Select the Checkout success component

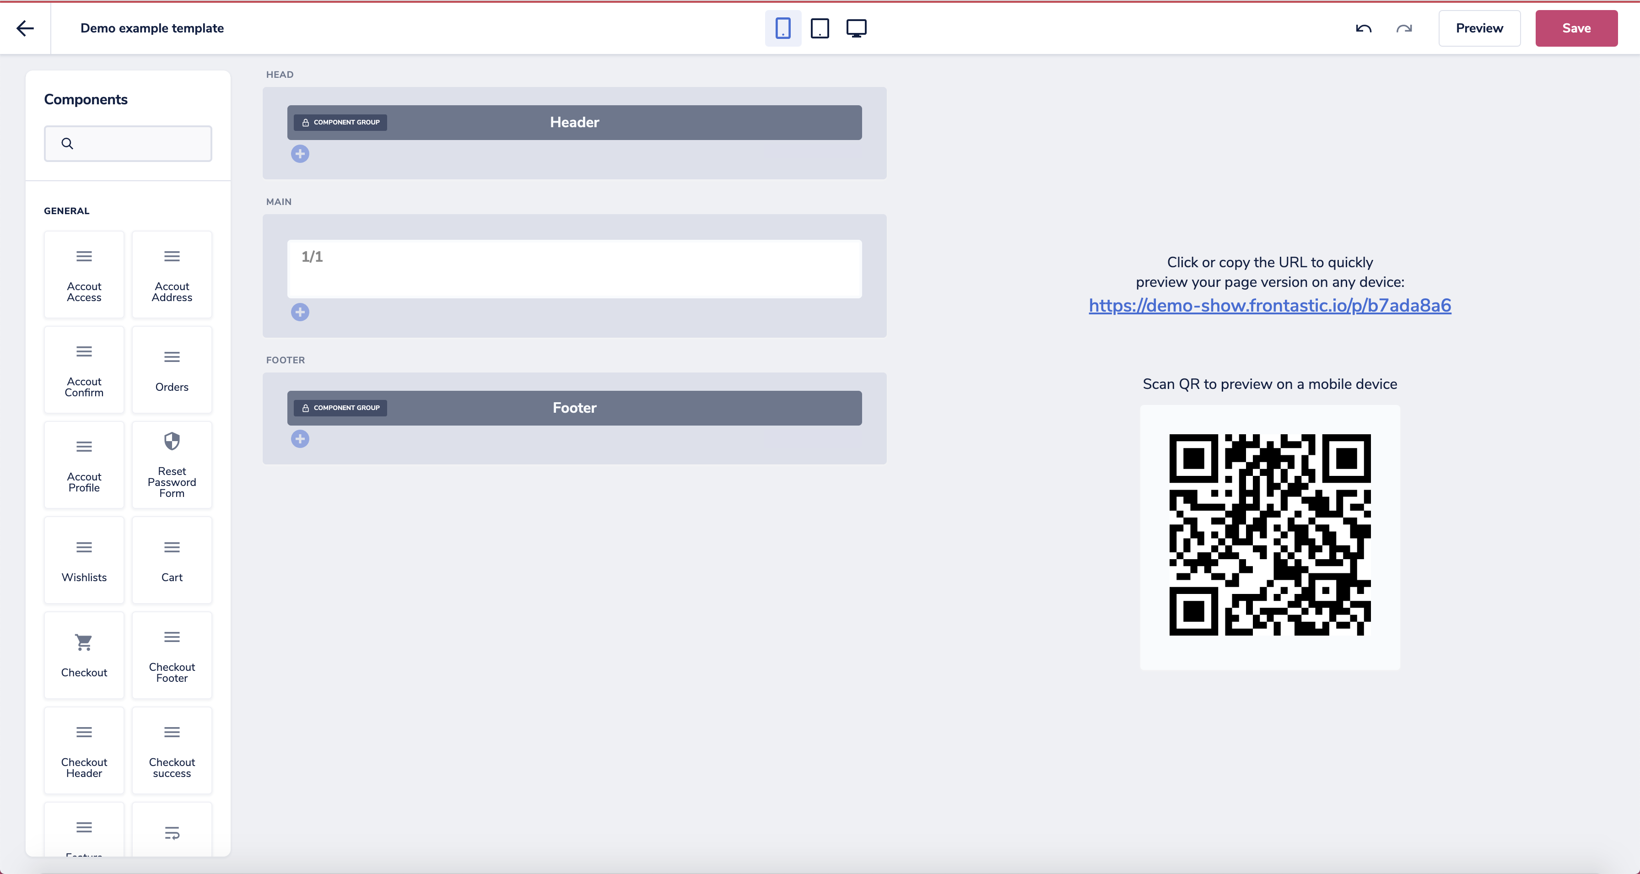[172, 750]
